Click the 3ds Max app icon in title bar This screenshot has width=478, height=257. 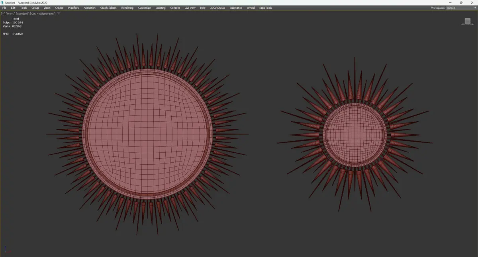[2, 2]
